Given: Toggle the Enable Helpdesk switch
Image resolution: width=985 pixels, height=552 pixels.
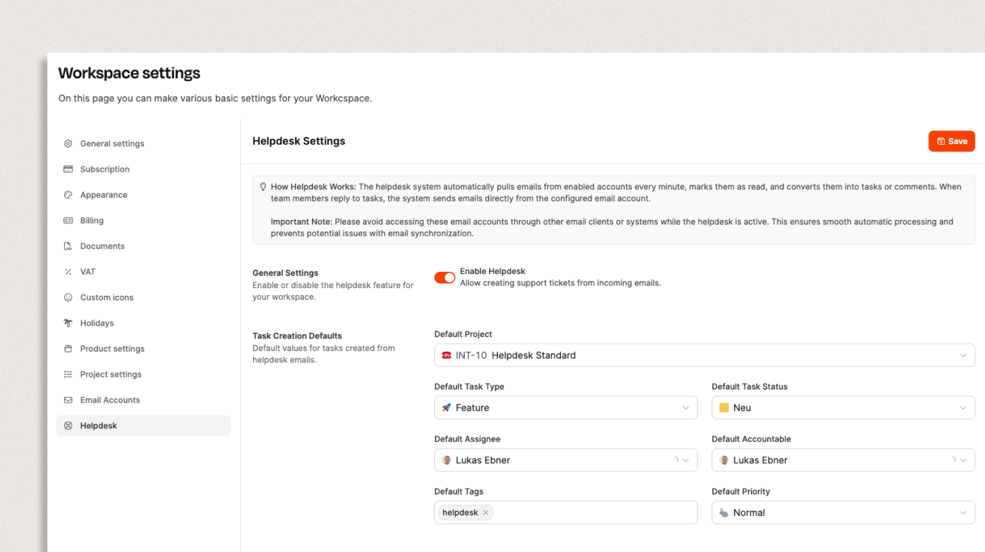Looking at the screenshot, I should coord(444,277).
